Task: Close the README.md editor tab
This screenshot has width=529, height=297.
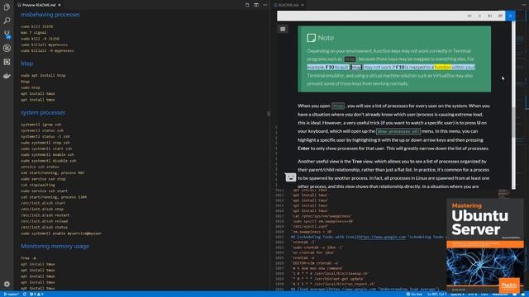Action: (x=303, y=5)
